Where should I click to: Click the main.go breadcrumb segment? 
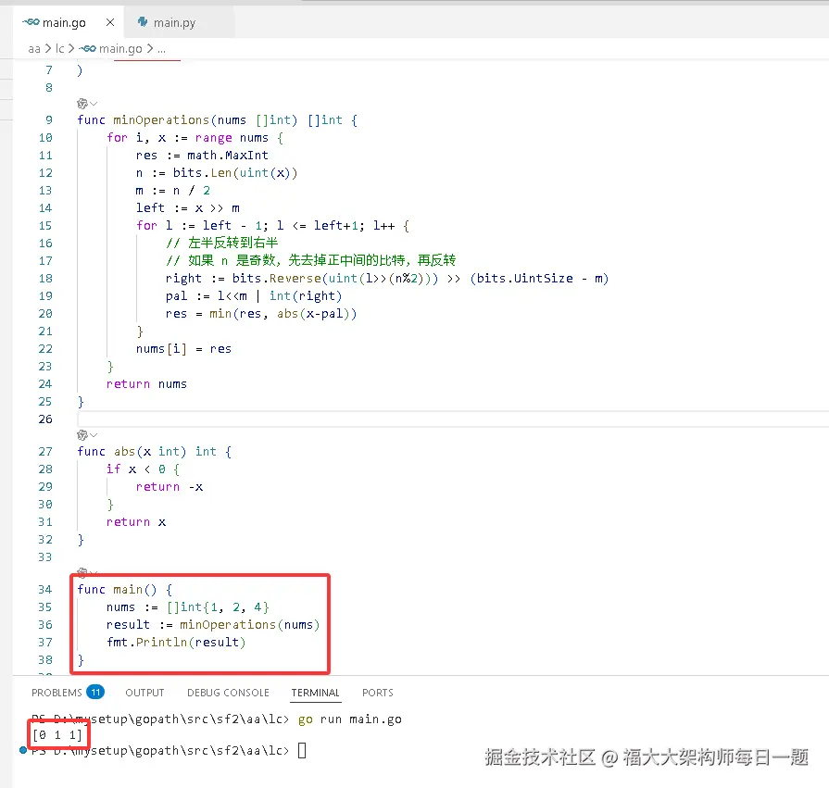point(120,49)
